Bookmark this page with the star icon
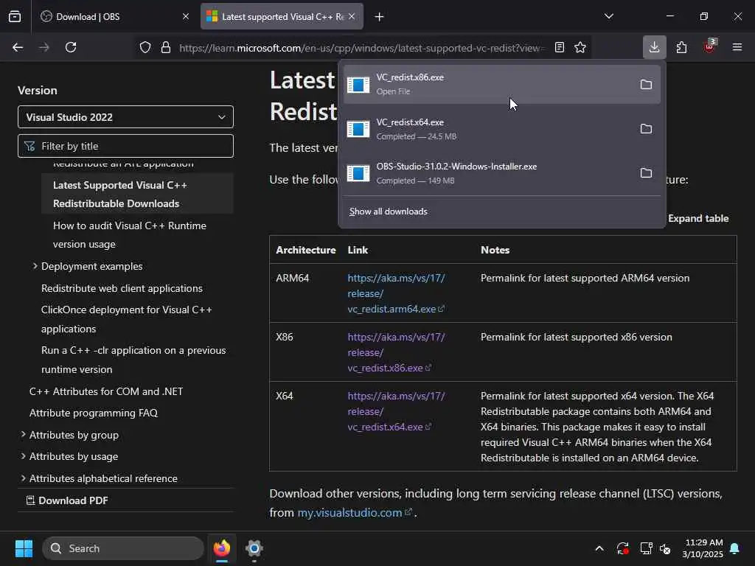 580,47
